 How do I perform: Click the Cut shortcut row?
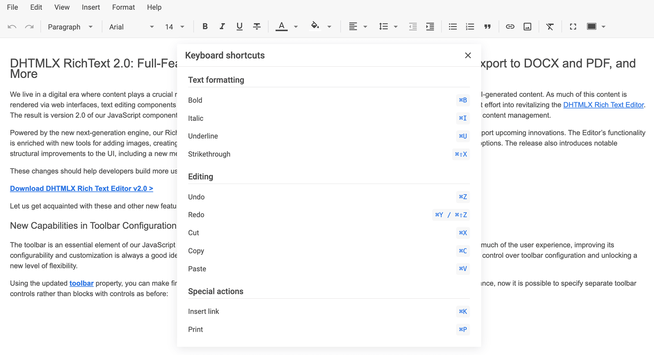click(329, 233)
